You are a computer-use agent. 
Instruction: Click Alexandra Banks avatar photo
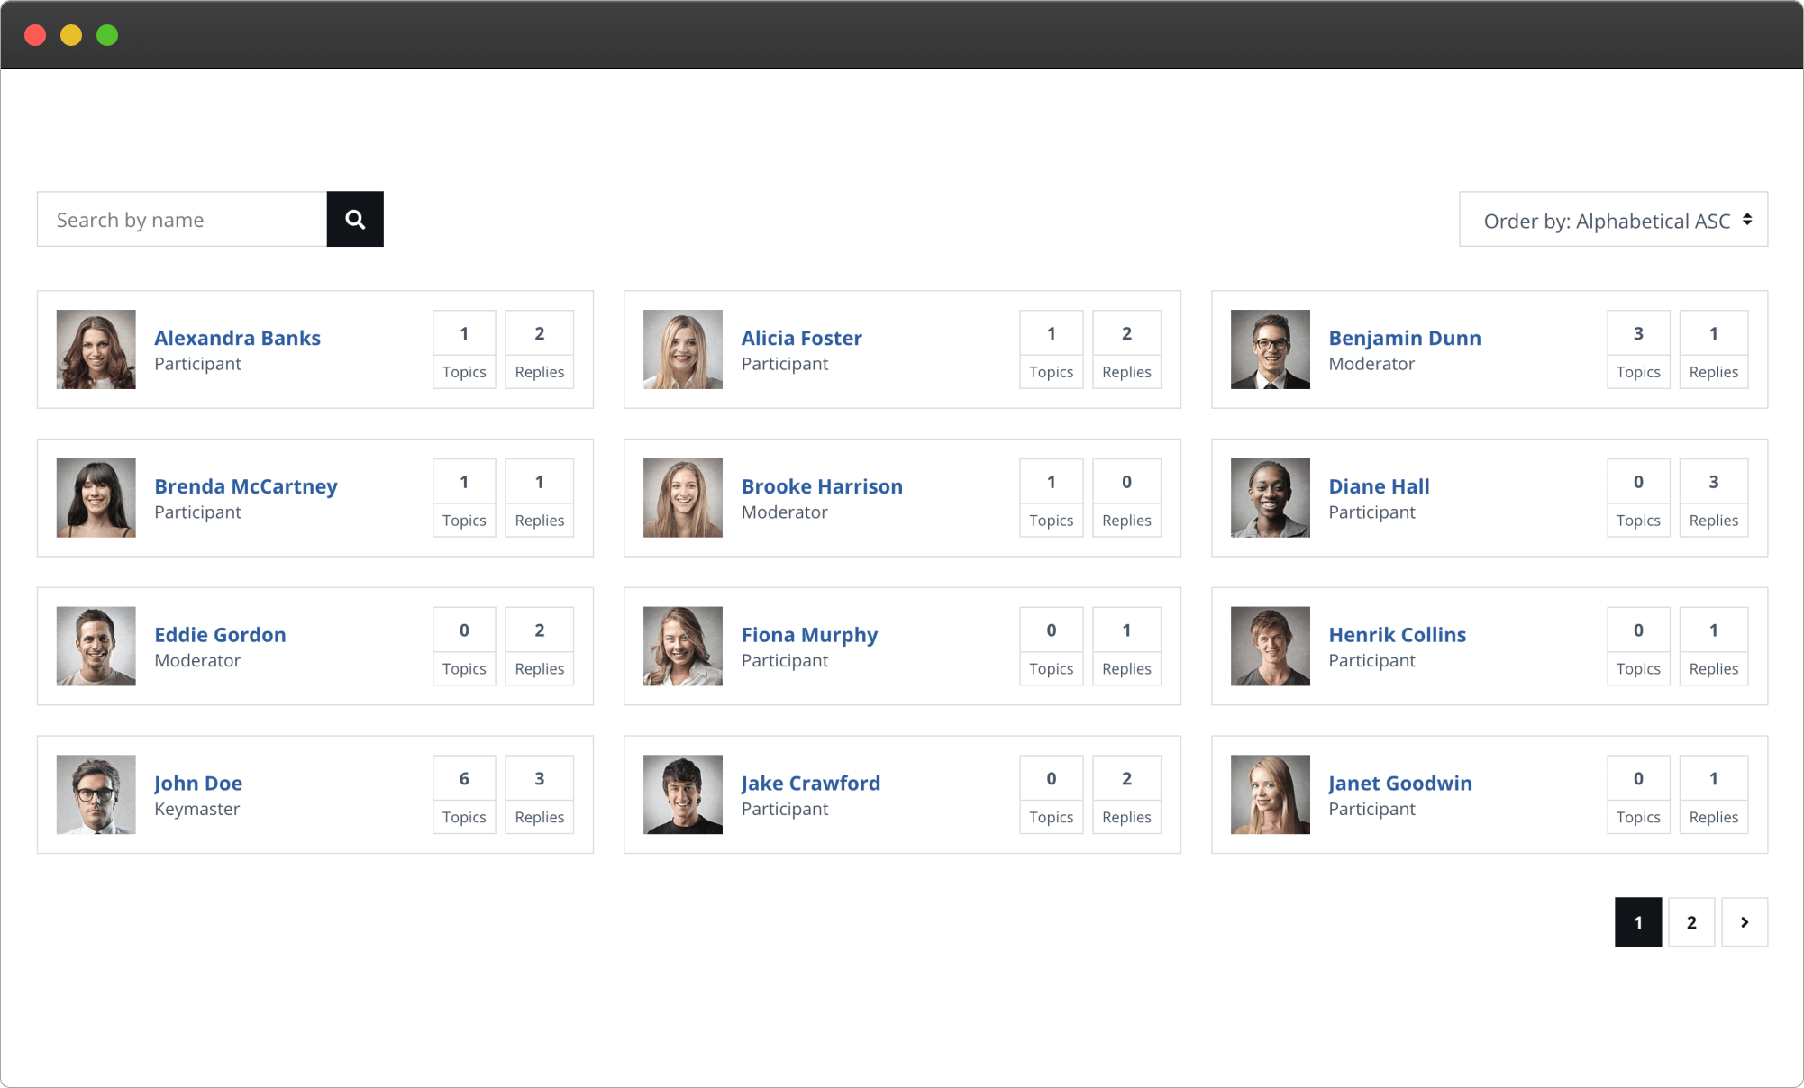tap(96, 349)
